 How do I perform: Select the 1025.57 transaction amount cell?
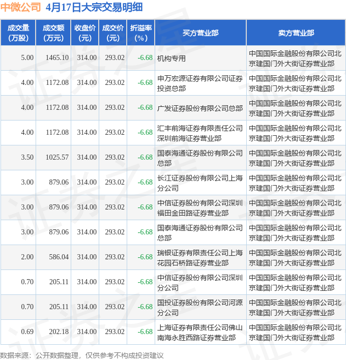[x=56, y=158]
